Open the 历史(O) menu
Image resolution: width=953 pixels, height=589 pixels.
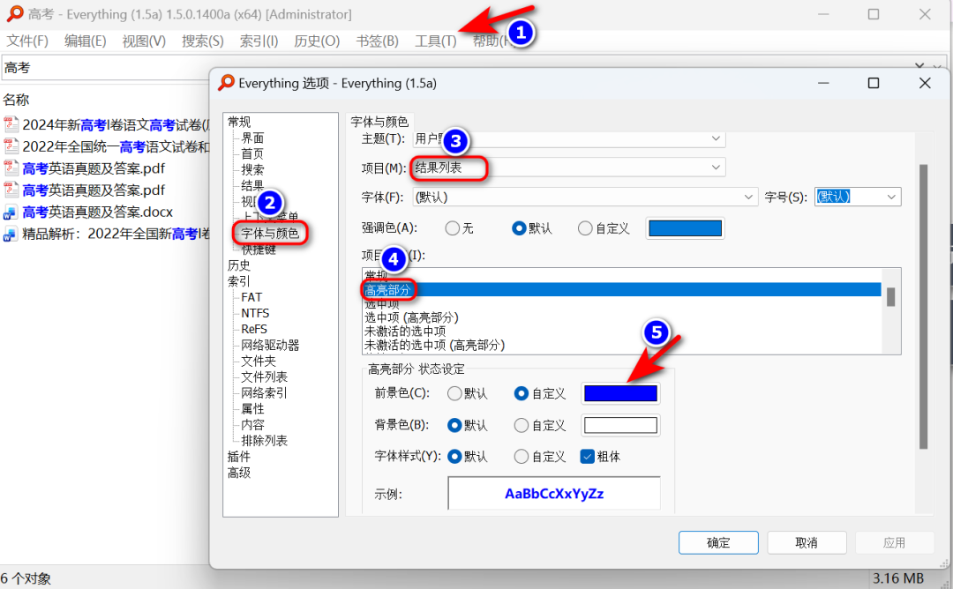[317, 41]
